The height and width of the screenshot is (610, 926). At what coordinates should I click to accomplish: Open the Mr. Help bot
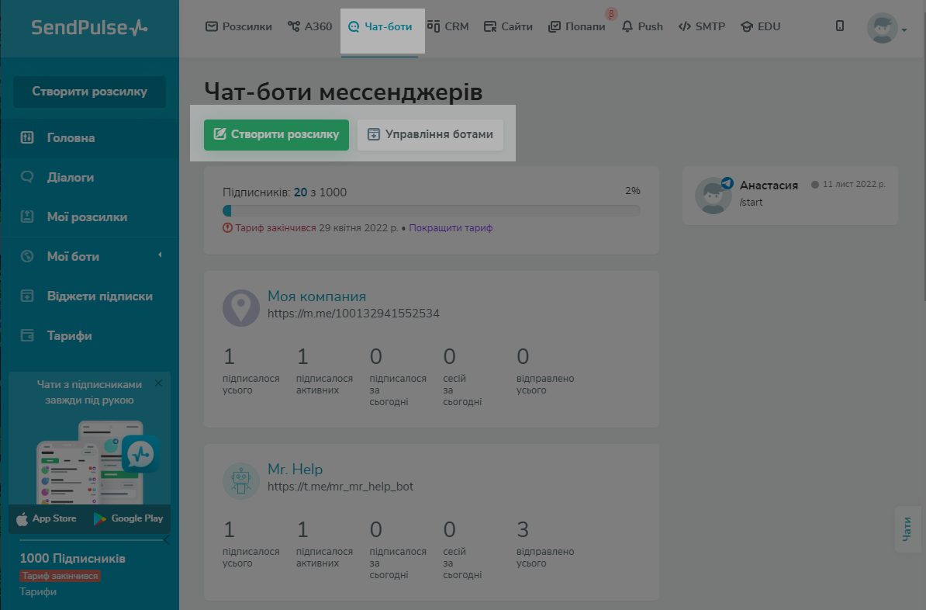[x=295, y=470]
